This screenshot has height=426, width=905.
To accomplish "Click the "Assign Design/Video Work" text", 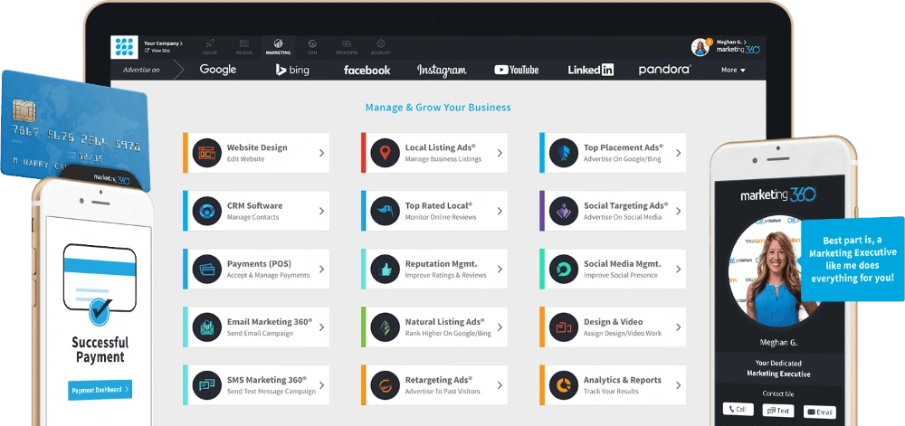I will coord(623,333).
